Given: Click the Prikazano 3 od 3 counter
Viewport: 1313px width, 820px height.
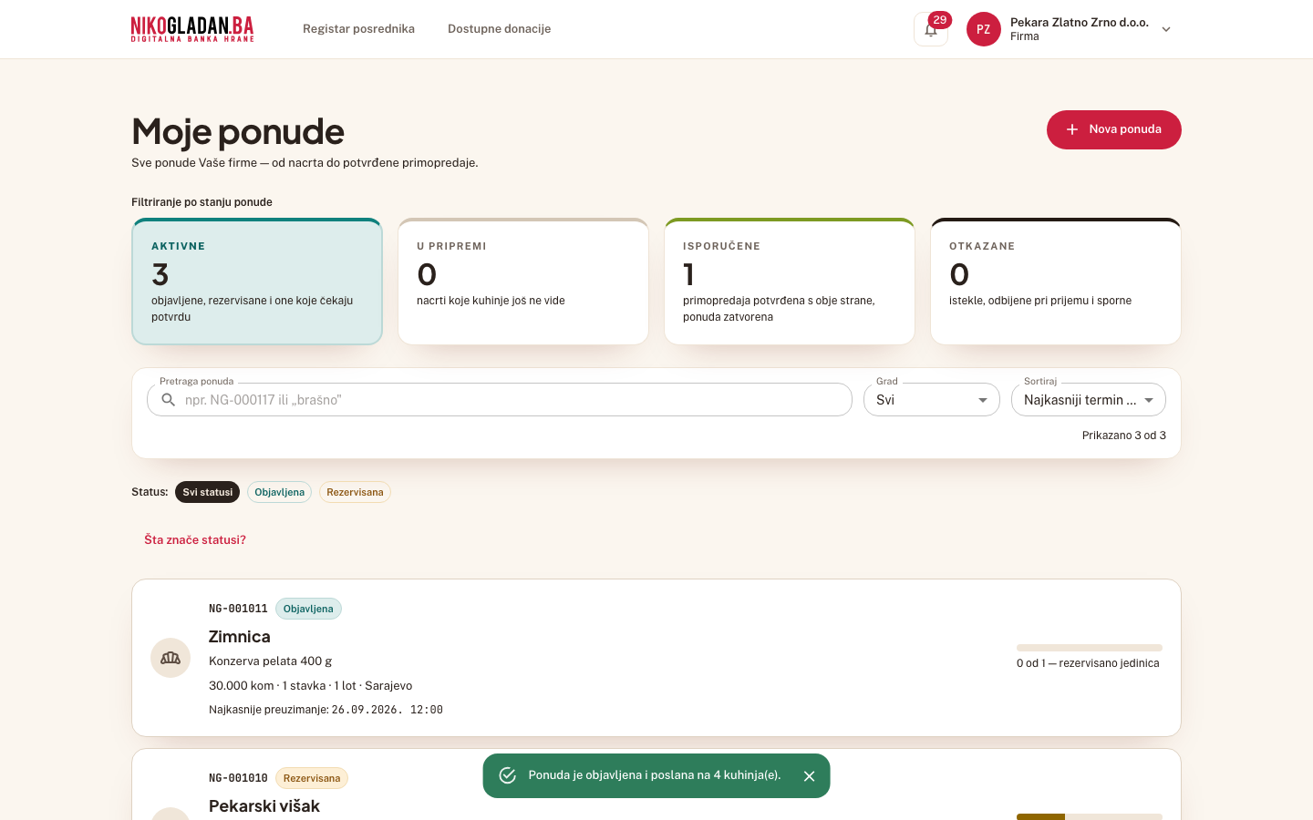Looking at the screenshot, I should click(x=1124, y=436).
